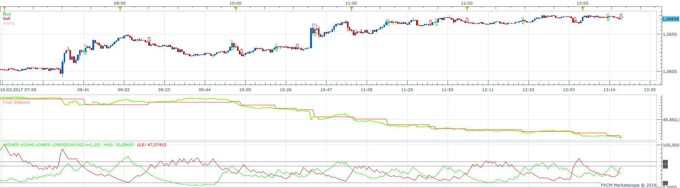Image resolution: width=680 pixels, height=188 pixels.
Task: Click the Higher Highs Lower Lows indicator title
Action: [x=52, y=145]
